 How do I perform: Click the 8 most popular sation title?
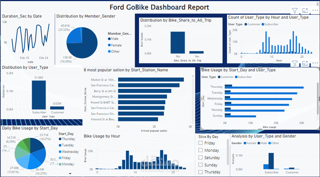126,70
